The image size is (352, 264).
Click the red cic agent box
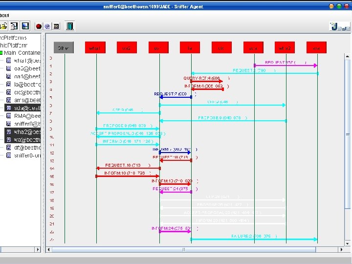tap(221, 47)
